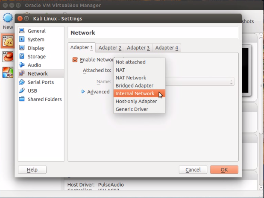The width and height of the screenshot is (264, 198).
Task: Open the Display settings icon
Action: tap(22, 48)
